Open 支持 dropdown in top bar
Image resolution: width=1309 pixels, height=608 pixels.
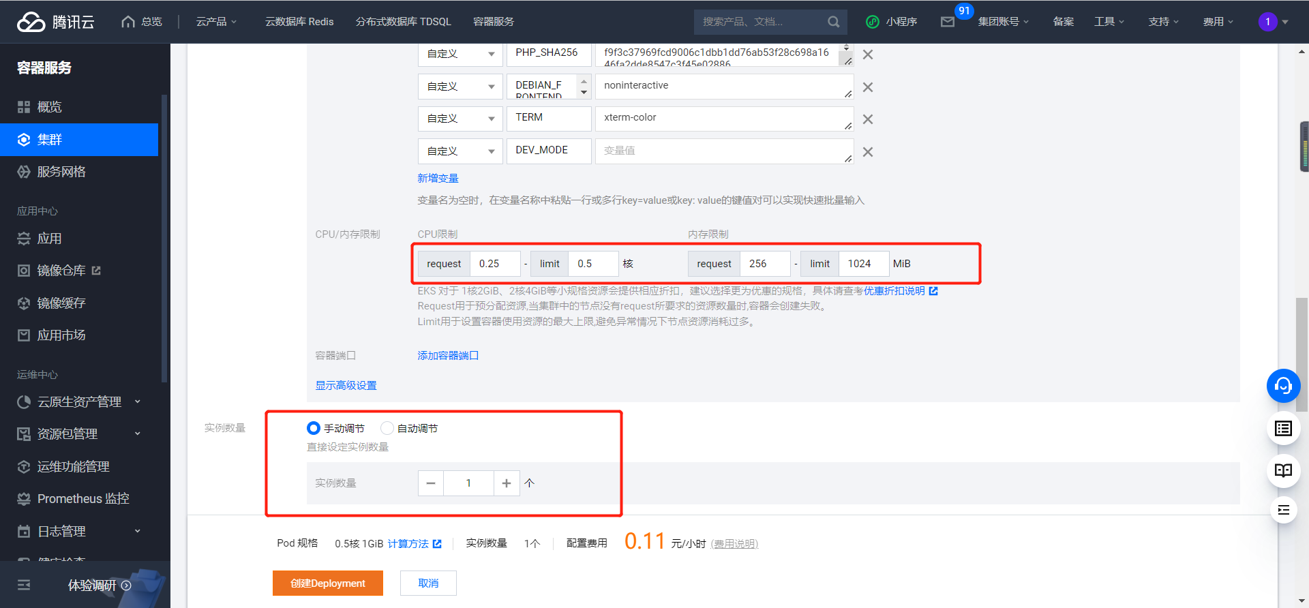[1163, 22]
